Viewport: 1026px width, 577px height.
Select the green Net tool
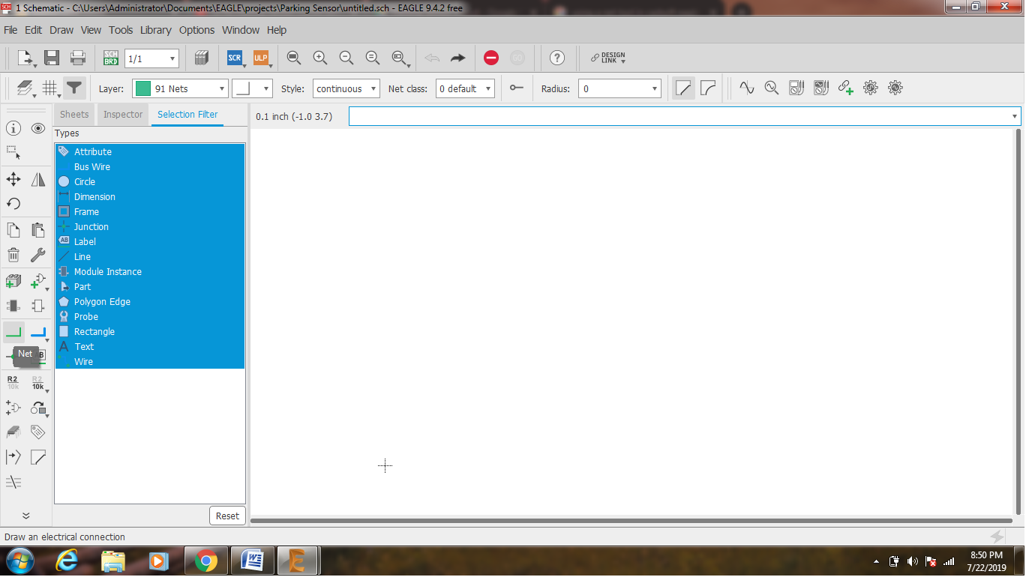point(13,333)
